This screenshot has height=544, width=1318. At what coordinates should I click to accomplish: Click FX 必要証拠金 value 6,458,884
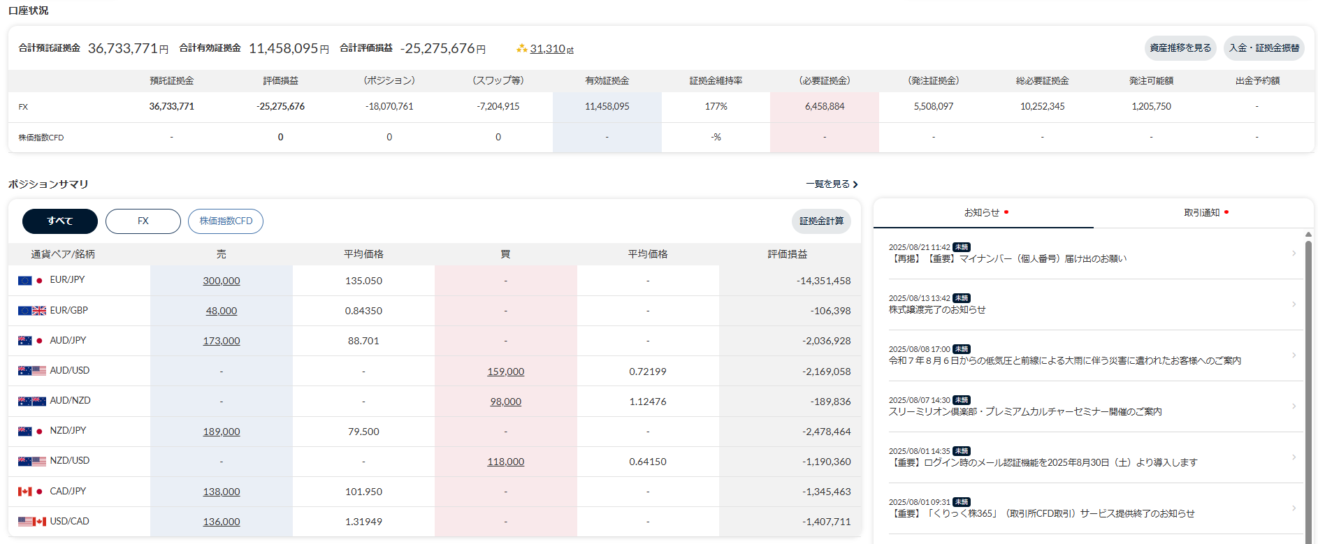(x=825, y=107)
